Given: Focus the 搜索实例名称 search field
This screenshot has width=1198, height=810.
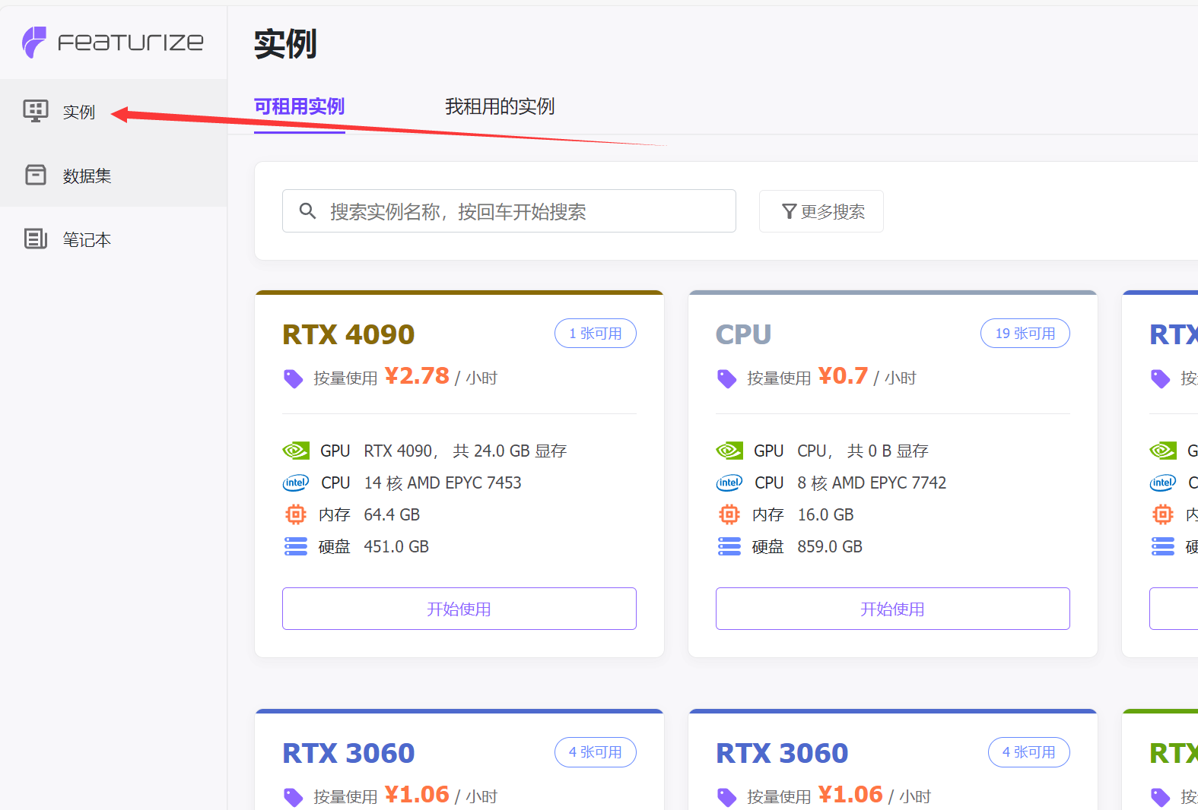Looking at the screenshot, I should point(509,211).
